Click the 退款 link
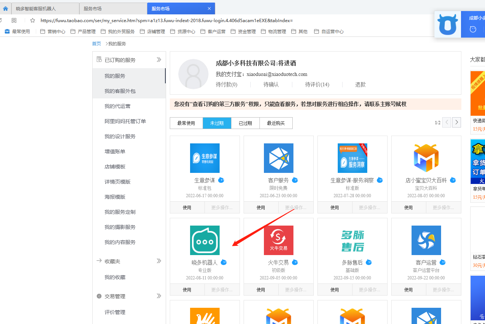This screenshot has height=324, width=485. pos(361,84)
